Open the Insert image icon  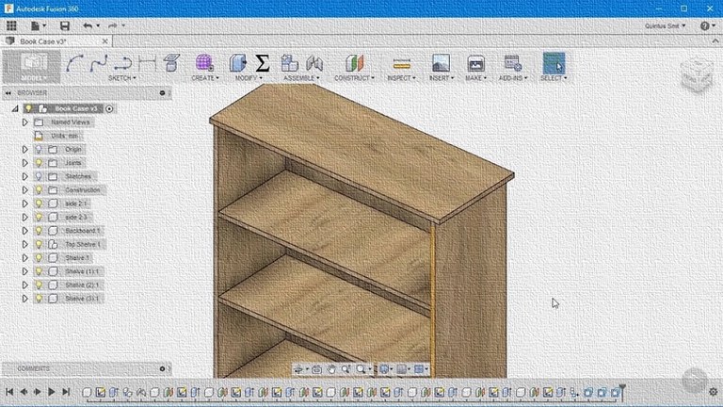click(x=441, y=63)
